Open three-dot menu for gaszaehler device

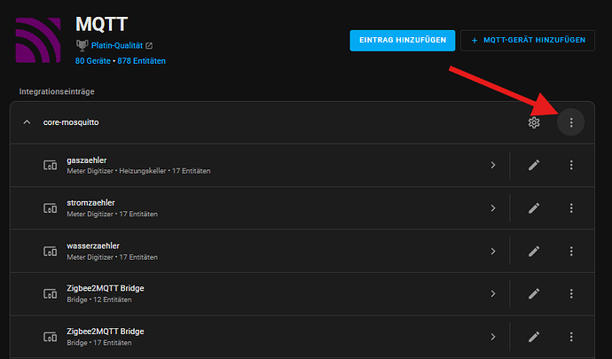571,165
